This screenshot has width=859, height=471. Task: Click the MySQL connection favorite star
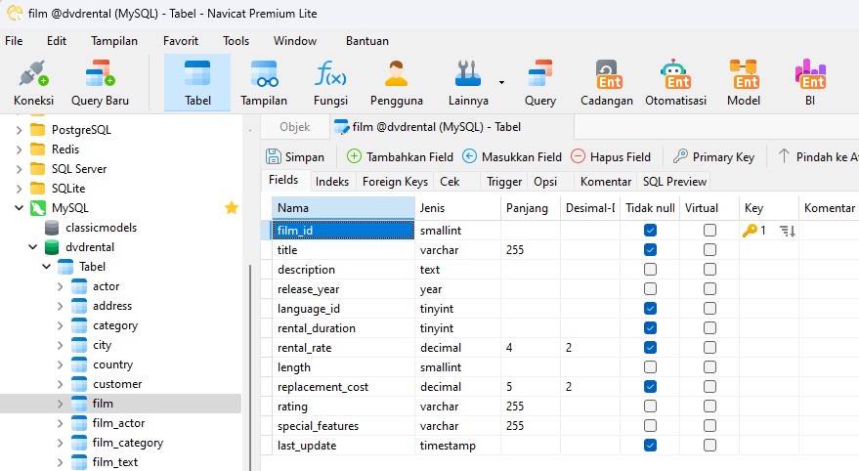232,207
